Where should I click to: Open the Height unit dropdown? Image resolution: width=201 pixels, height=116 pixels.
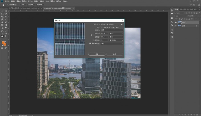[x=116, y=37]
